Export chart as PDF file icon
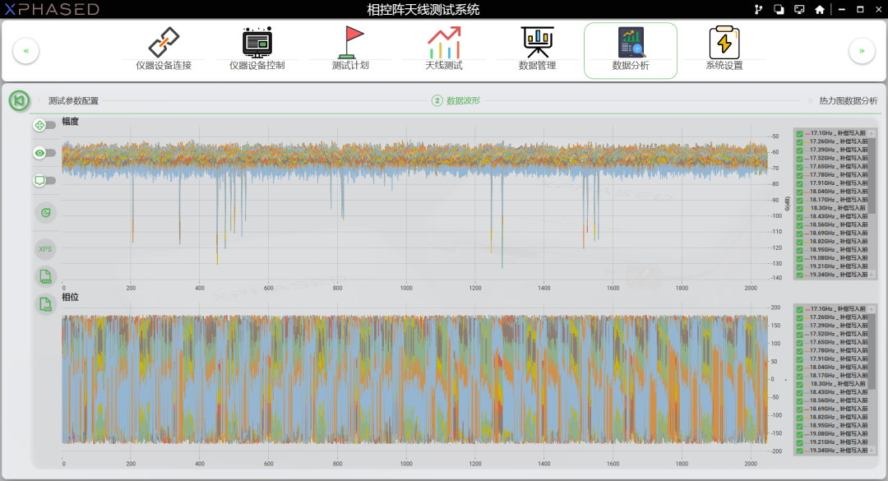The image size is (888, 481). (45, 304)
